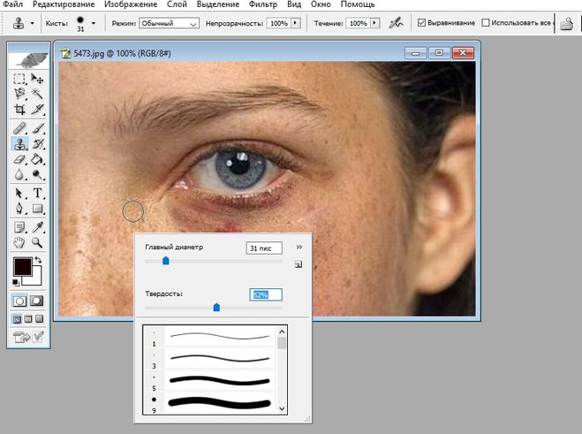Select the Clone Stamp tool in the toolbox

point(19,143)
